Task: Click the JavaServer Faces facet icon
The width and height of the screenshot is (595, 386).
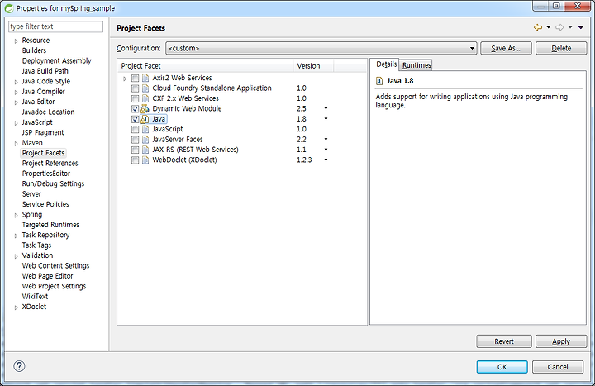Action: [145, 140]
